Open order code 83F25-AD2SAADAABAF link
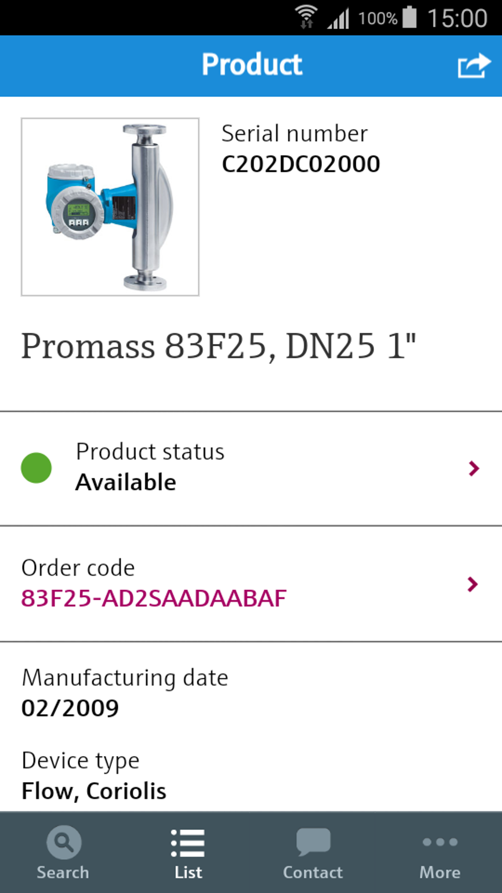 pos(154,598)
